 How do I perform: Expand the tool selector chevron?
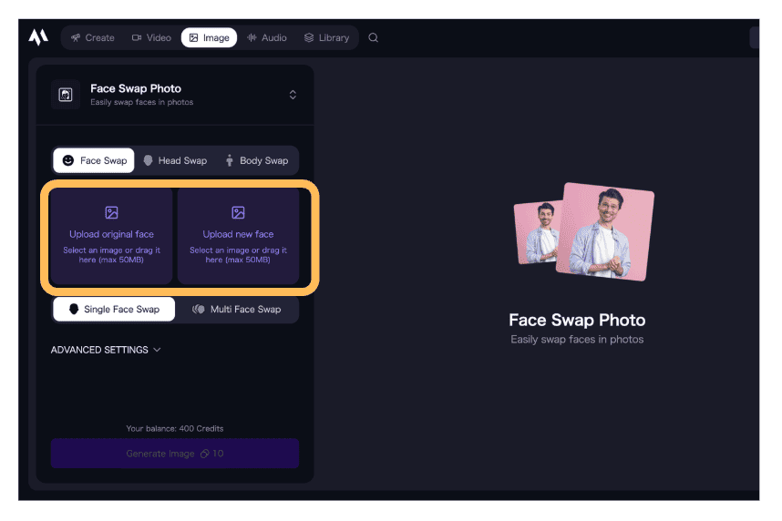coord(293,95)
